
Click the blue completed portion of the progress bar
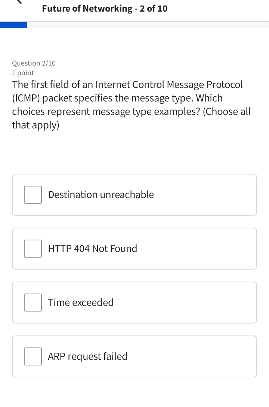click(x=13, y=25)
